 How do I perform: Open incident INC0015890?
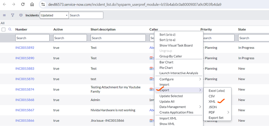[25, 58]
